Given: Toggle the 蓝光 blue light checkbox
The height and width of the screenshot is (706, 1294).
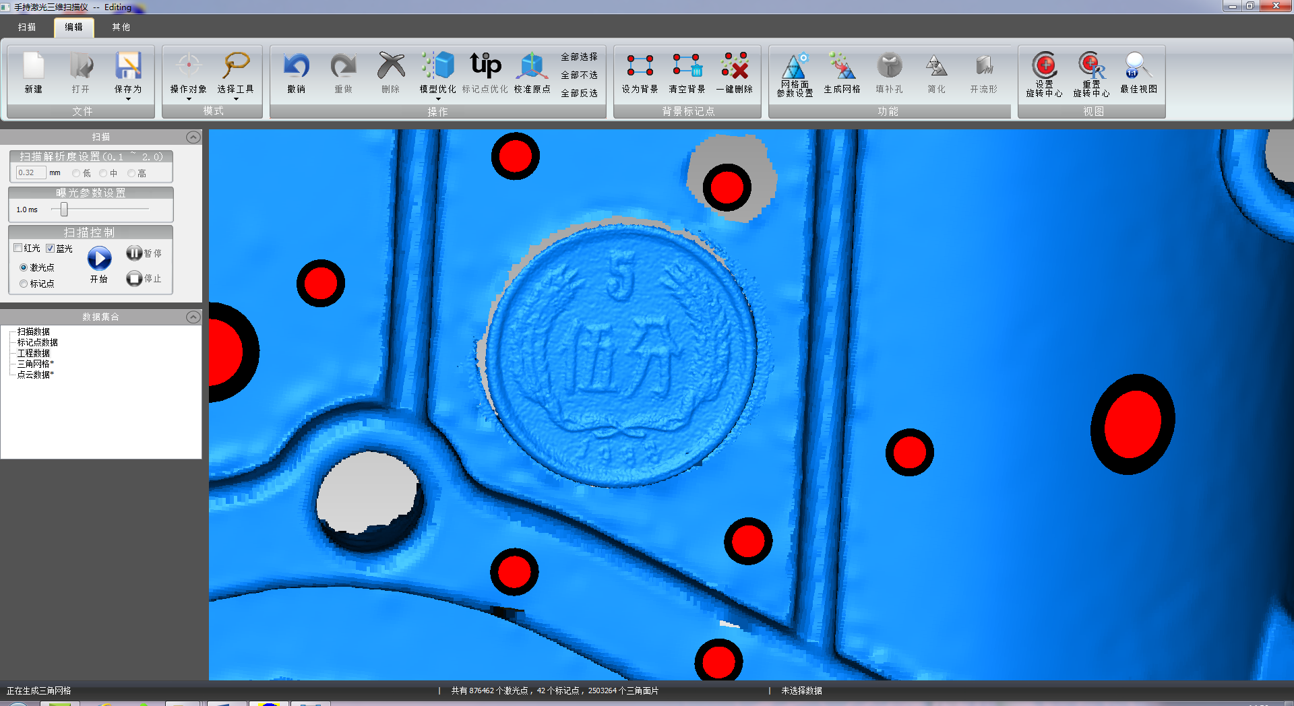Looking at the screenshot, I should pyautogui.click(x=51, y=248).
